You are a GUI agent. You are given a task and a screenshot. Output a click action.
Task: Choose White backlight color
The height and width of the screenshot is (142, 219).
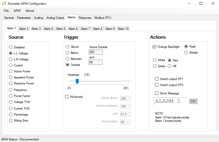159,60
